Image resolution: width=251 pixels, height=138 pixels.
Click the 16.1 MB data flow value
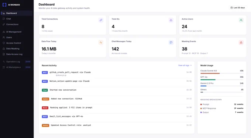click(49, 49)
